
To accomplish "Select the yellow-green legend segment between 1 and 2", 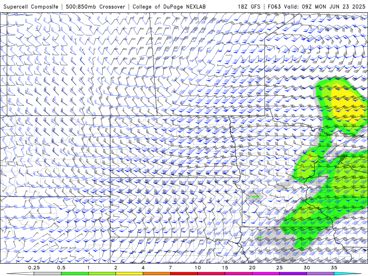I will pos(102,274).
